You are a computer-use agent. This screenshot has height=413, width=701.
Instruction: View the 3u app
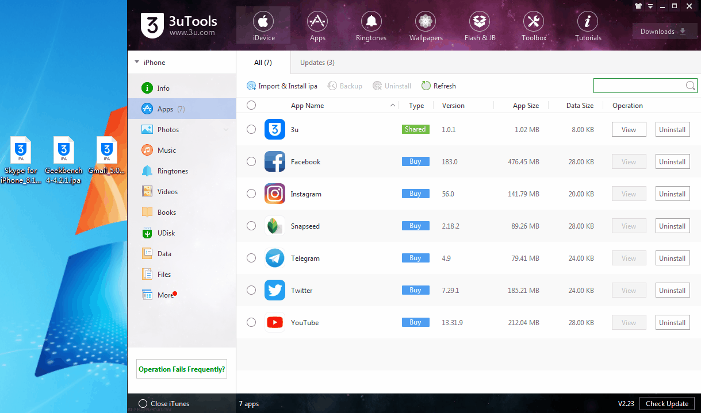pyautogui.click(x=629, y=129)
